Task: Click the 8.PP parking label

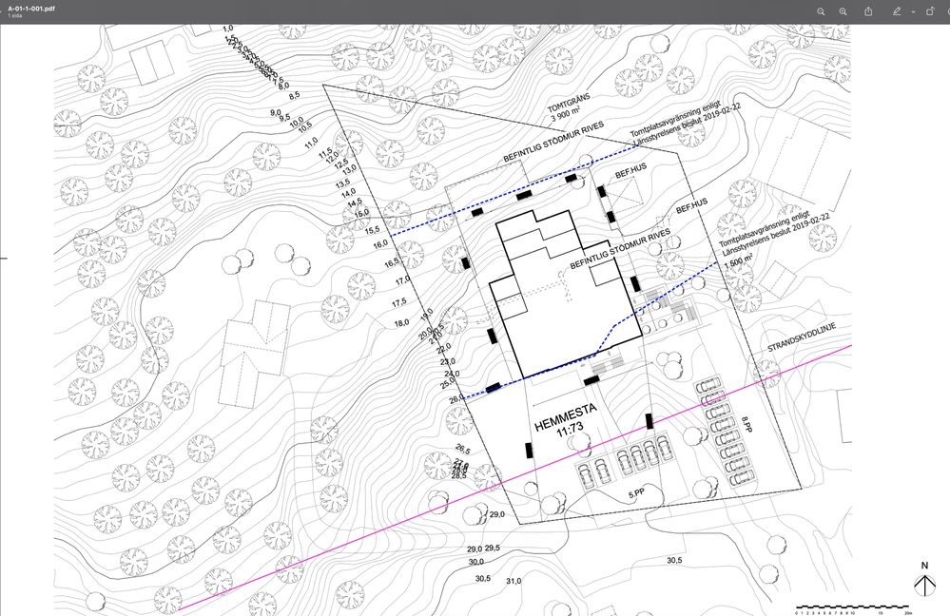Action: [x=747, y=424]
